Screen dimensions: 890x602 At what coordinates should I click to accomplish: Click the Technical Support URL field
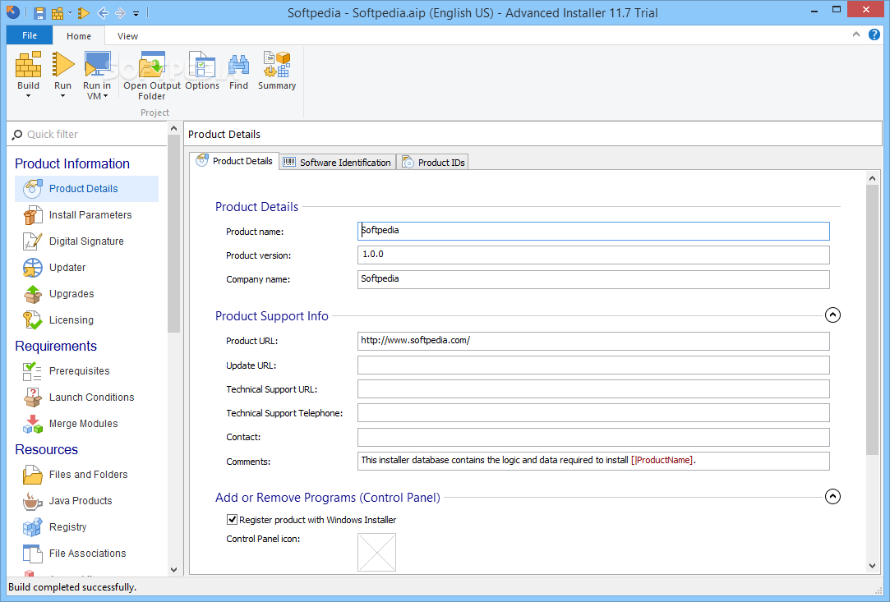pos(593,388)
